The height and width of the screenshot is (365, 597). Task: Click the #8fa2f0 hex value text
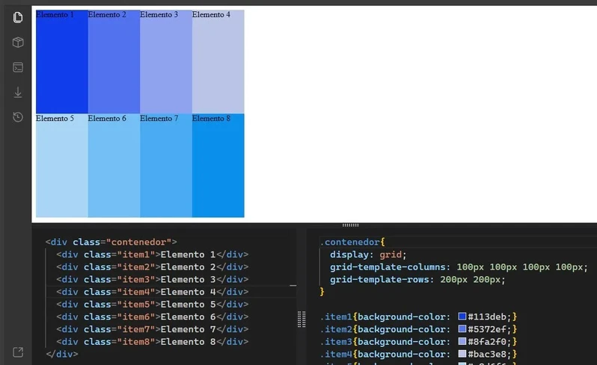pos(487,342)
